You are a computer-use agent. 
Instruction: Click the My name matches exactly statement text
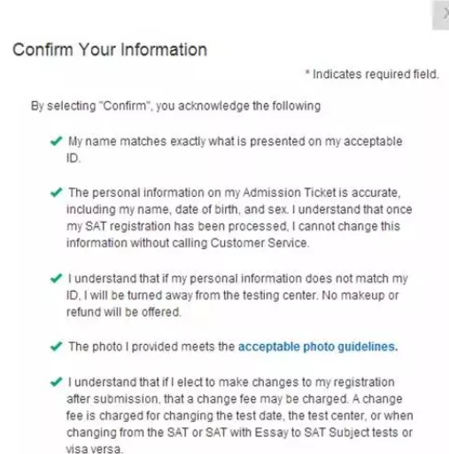pyautogui.click(x=235, y=150)
